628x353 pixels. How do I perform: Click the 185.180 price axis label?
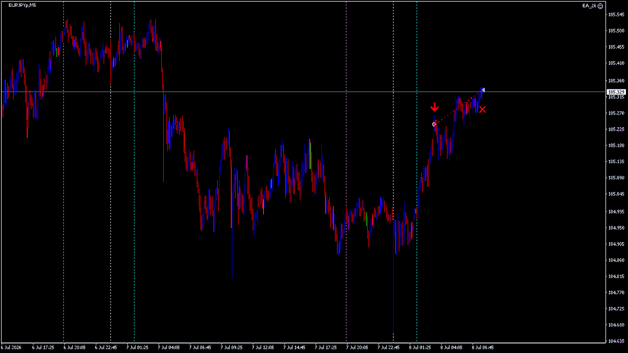point(616,145)
